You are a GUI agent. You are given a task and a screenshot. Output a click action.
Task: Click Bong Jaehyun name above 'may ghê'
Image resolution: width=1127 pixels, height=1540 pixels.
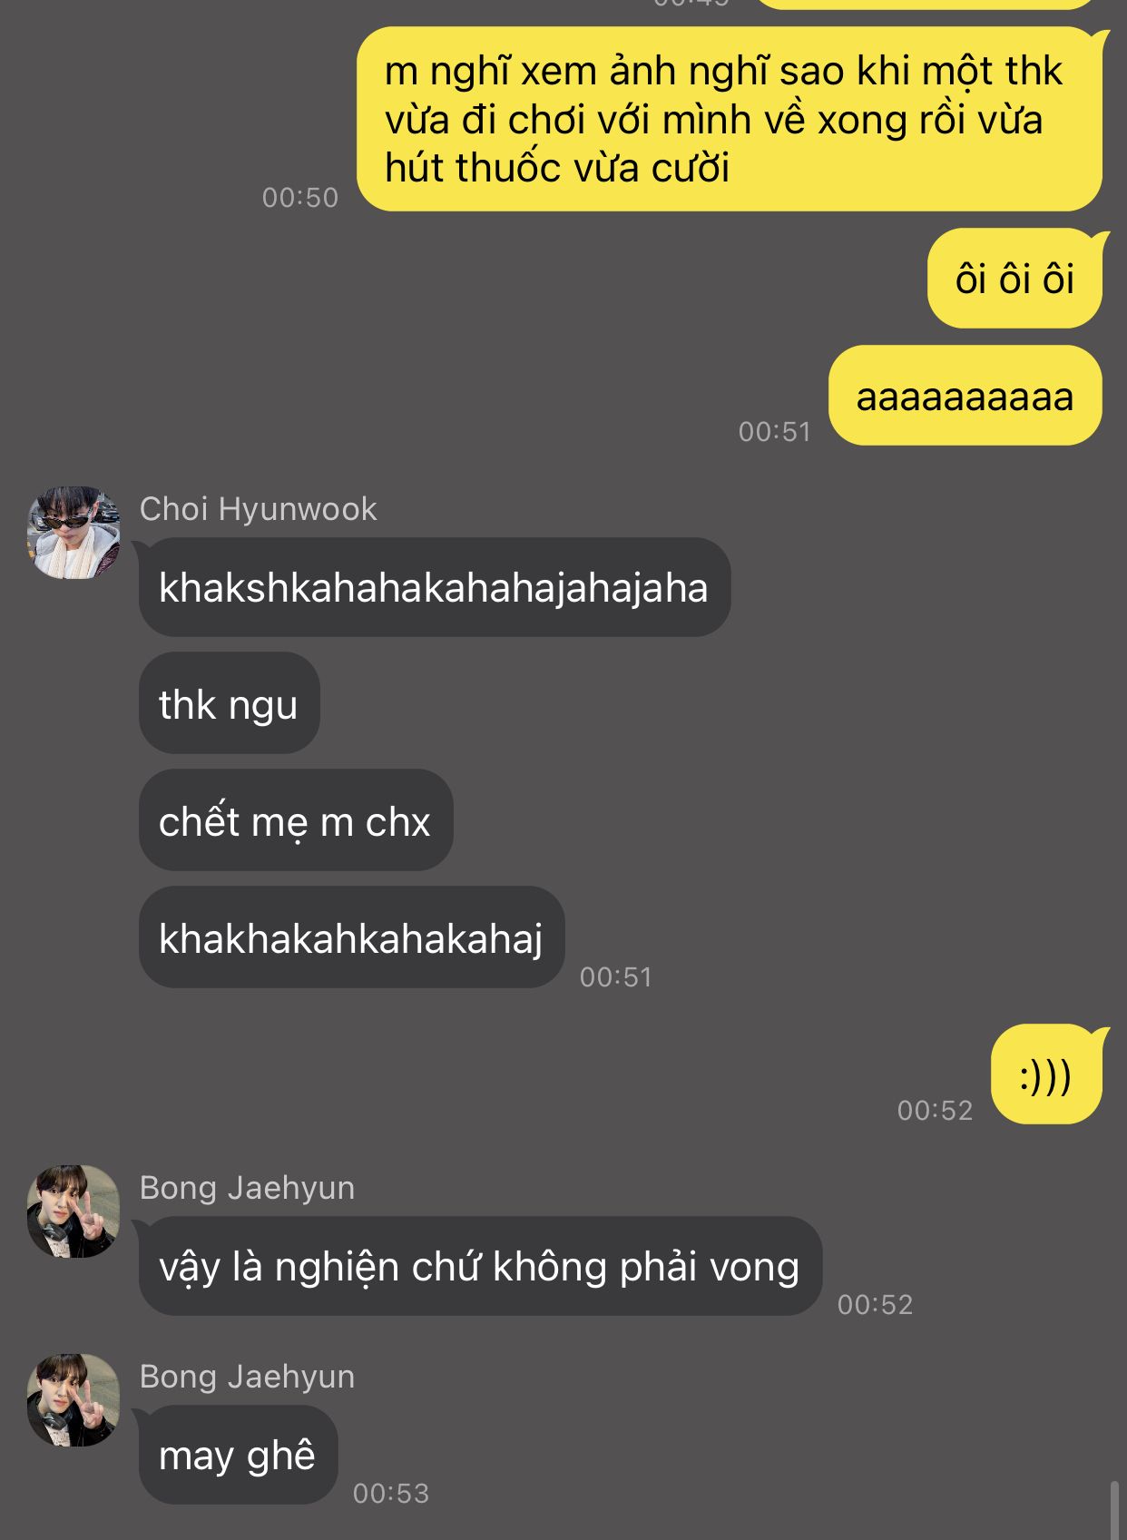[x=247, y=1377]
